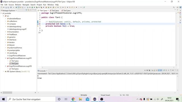Click the Coverage launch icon in the toolbar
The width and height of the screenshot is (182, 102).
pyautogui.click(x=37, y=7)
